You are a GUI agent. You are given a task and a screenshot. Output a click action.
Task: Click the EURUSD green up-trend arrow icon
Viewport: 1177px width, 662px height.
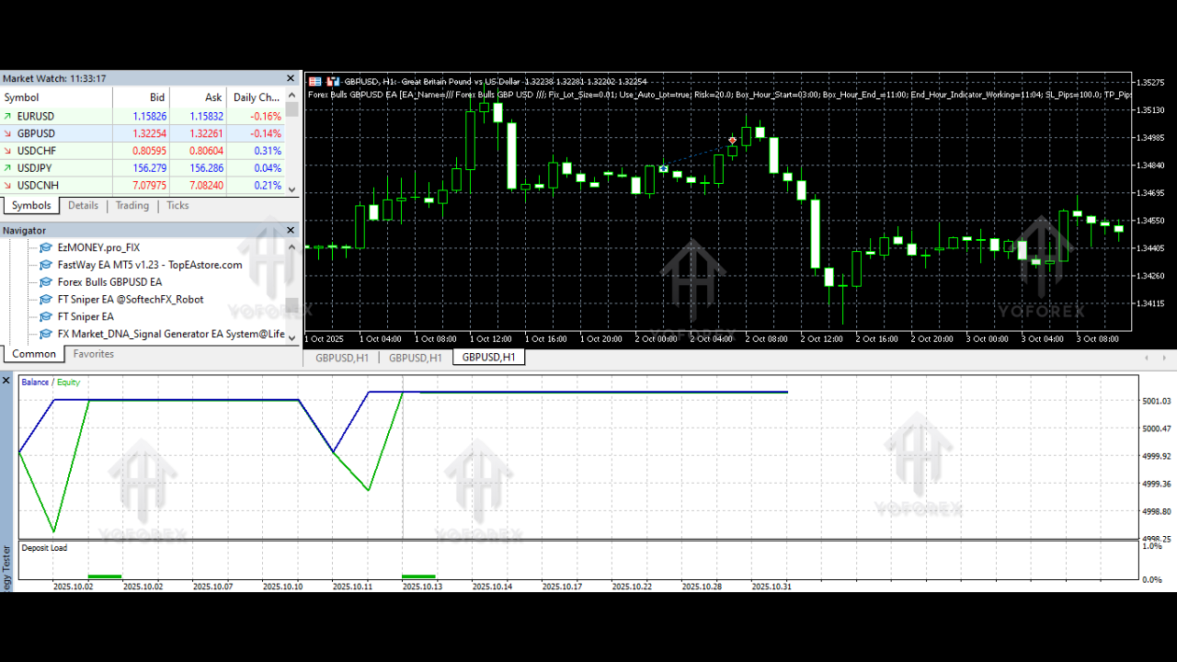click(10, 115)
